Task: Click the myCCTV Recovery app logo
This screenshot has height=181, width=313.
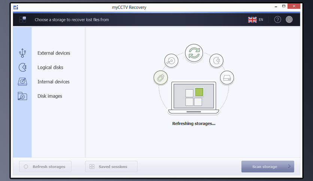Action: coord(16,7)
